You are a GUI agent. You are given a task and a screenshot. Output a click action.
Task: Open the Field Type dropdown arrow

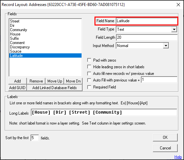click(x=174, y=29)
